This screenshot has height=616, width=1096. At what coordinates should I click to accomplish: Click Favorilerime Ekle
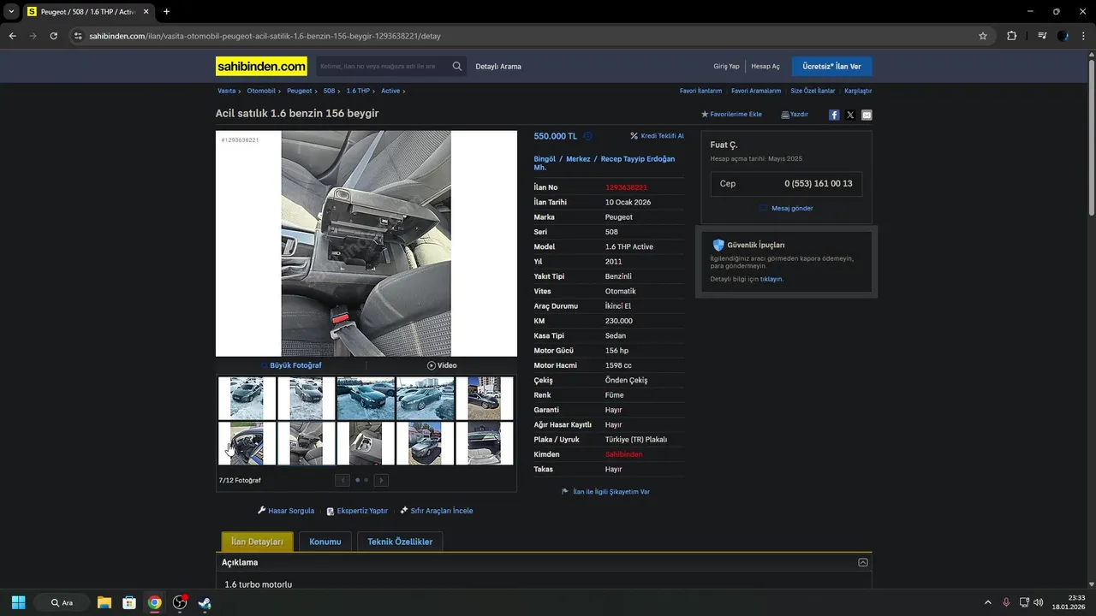(731, 115)
